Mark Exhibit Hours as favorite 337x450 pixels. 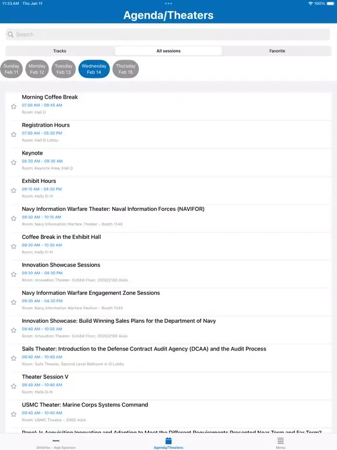click(13, 190)
